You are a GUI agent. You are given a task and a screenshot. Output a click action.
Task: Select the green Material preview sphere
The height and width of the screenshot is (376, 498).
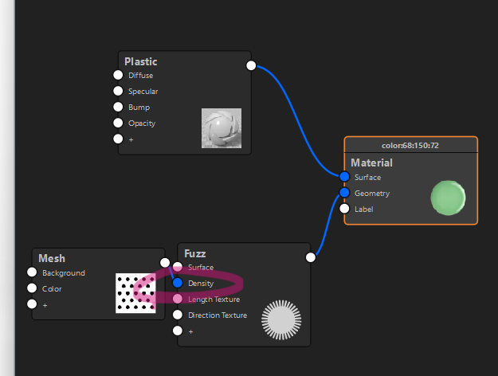[x=448, y=198]
